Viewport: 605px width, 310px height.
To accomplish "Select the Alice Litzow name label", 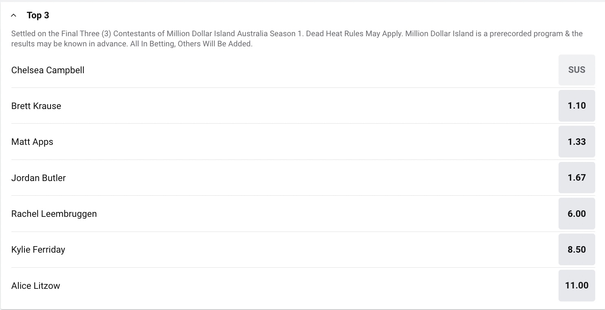I will coord(35,286).
